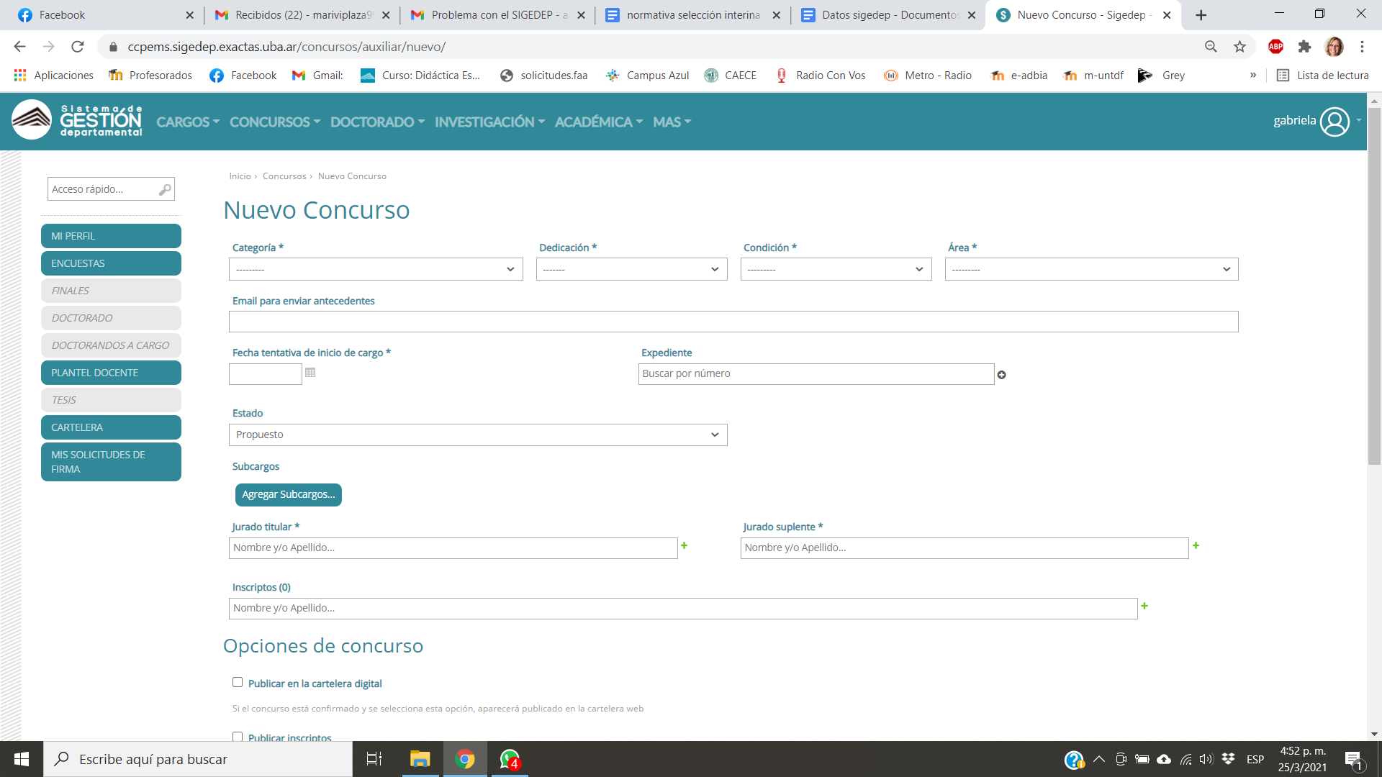Bookmark this page with the star icon
1382x777 pixels.
pos(1239,47)
